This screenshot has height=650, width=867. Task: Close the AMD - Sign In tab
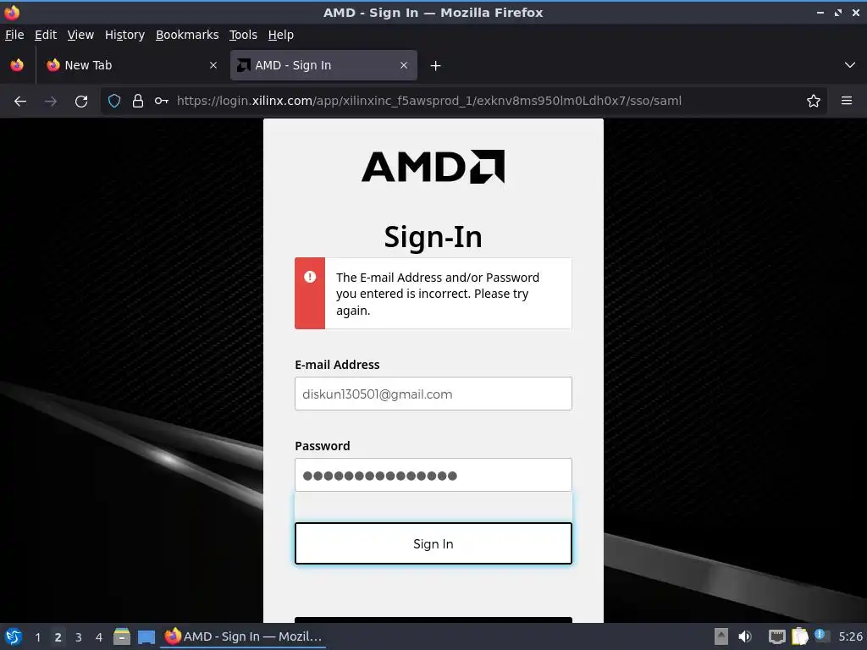pyautogui.click(x=404, y=65)
